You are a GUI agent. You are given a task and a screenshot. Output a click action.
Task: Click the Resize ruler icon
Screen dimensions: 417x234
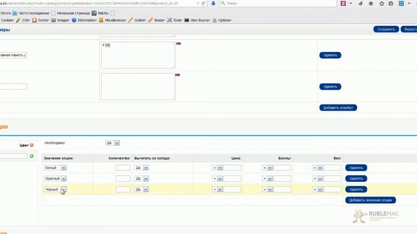pyautogui.click(x=151, y=20)
